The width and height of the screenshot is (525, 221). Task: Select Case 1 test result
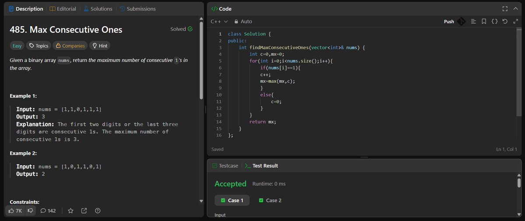(232, 200)
